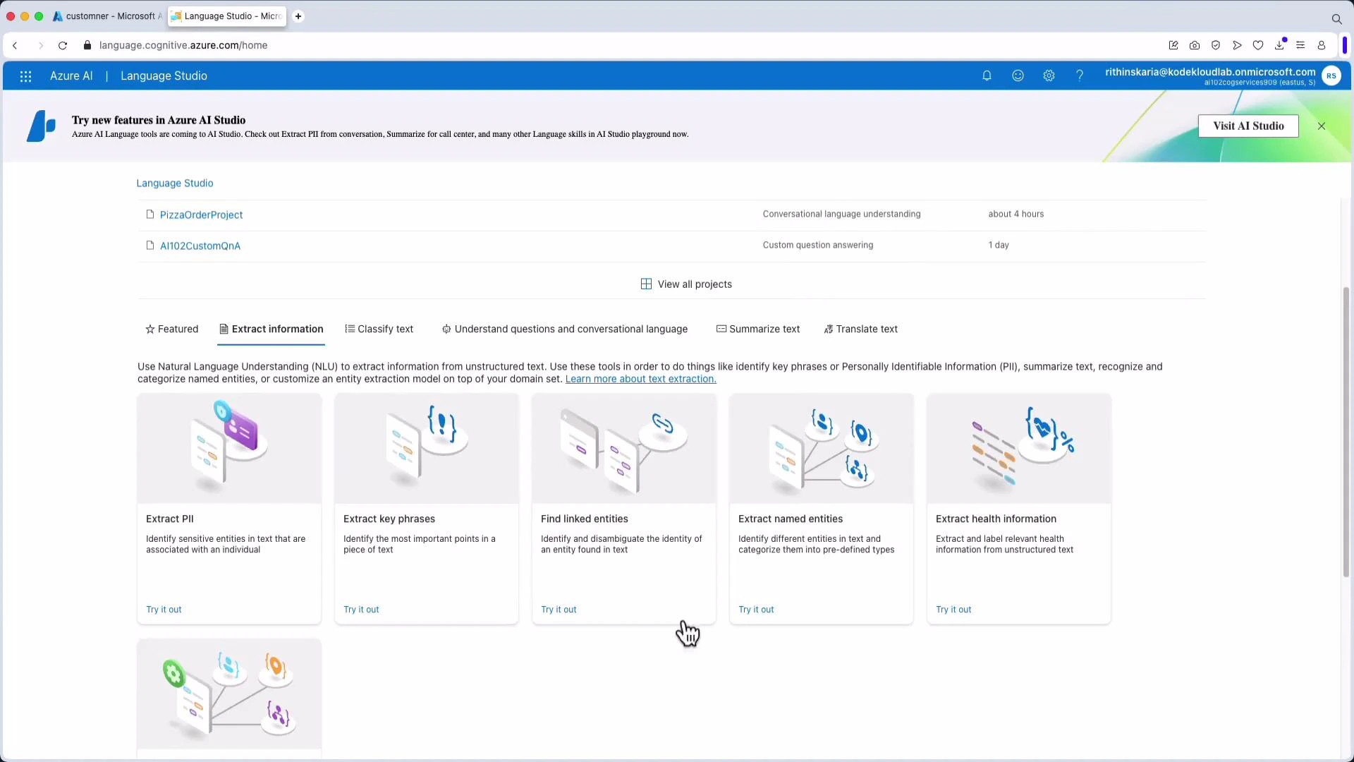Open the AI102CustomQnA project
This screenshot has width=1354, height=762.
tap(200, 246)
